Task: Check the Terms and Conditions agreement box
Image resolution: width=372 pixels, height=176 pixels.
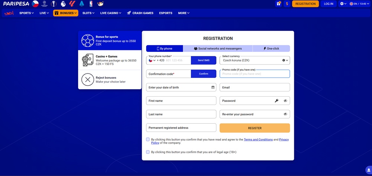Action: (148, 139)
